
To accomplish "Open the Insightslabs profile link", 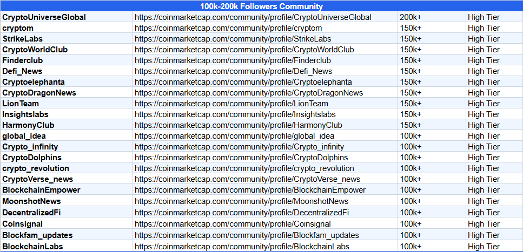I will [x=235, y=114].
